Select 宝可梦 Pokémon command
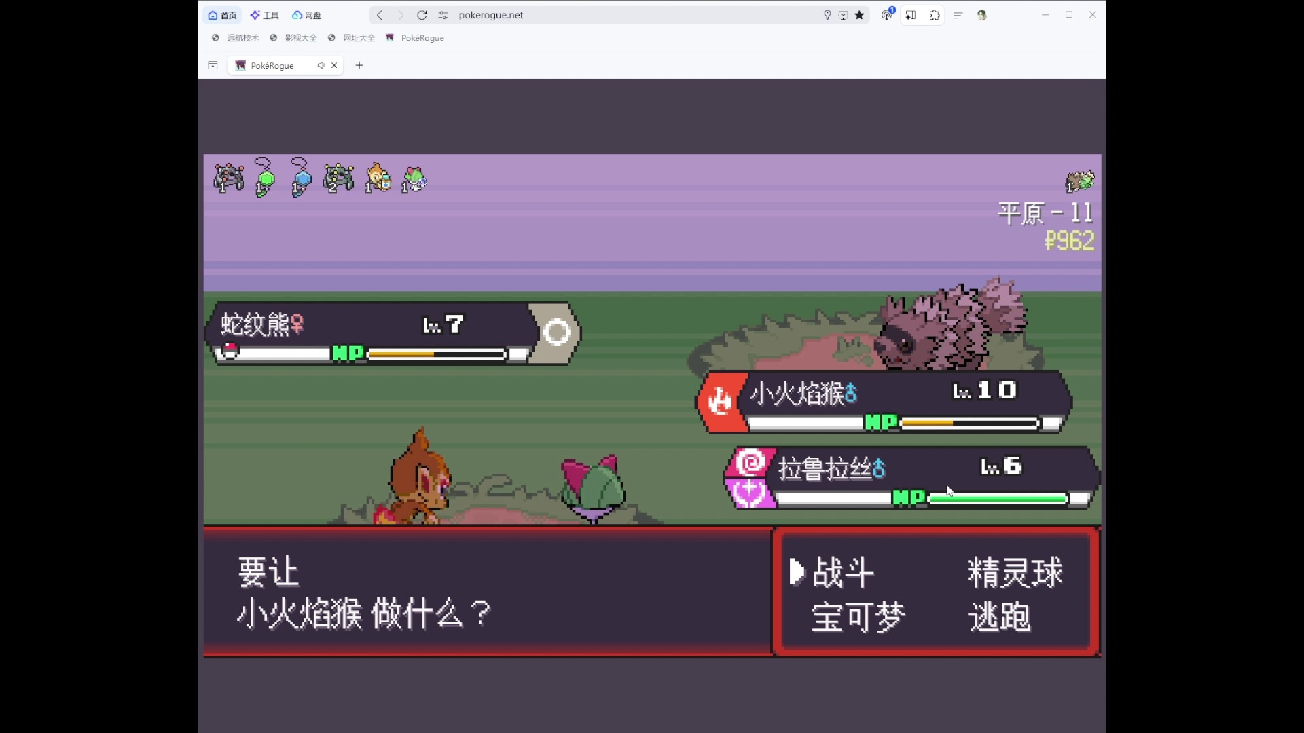 [x=858, y=617]
